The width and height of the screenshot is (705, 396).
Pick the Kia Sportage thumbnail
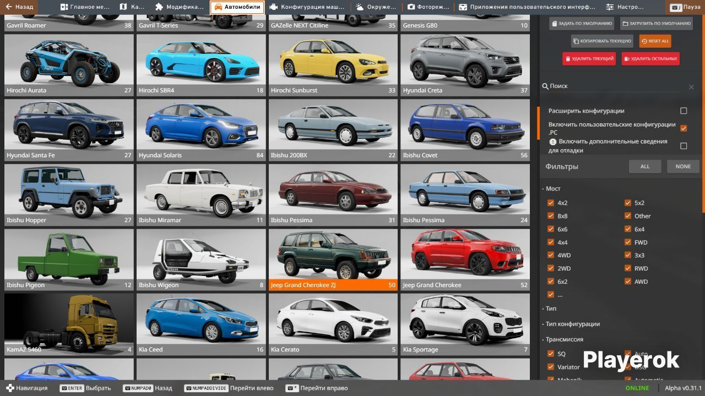[465, 324]
